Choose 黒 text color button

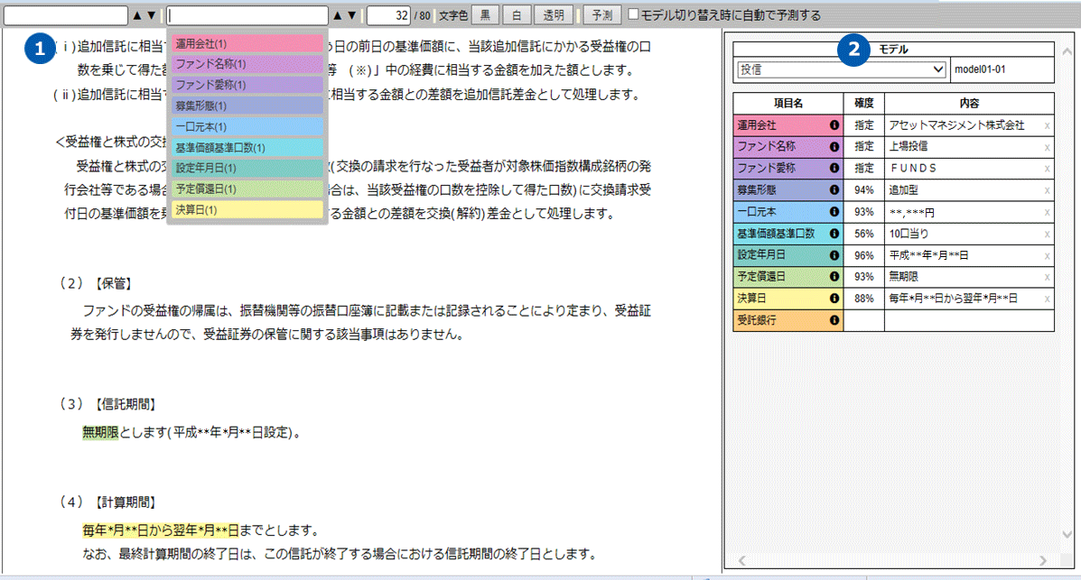pos(485,15)
